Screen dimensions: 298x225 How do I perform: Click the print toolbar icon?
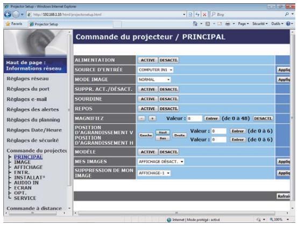point(228,24)
